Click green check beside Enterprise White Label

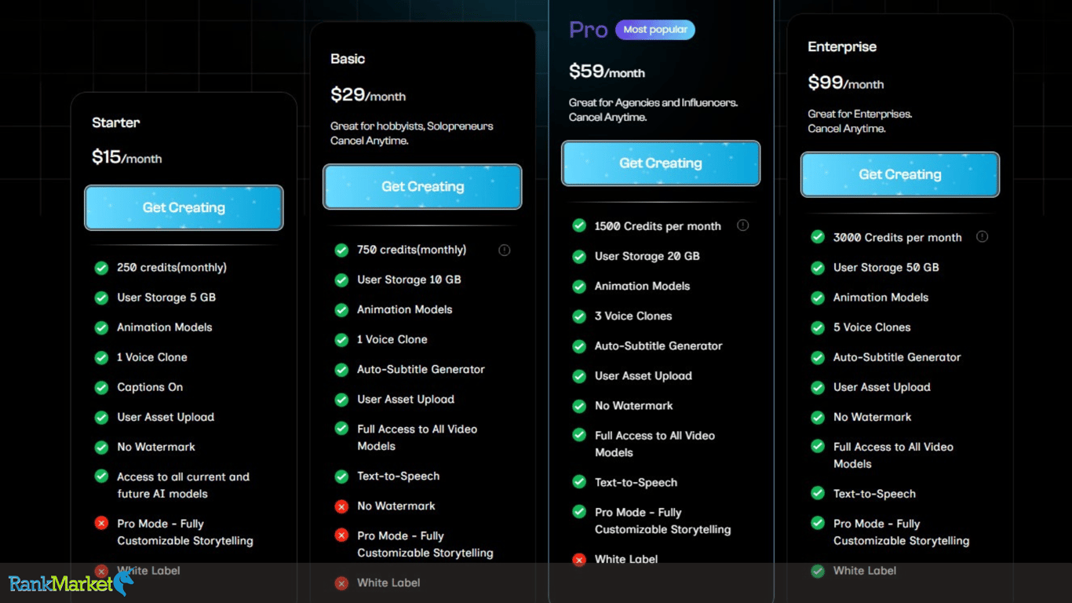[818, 571]
